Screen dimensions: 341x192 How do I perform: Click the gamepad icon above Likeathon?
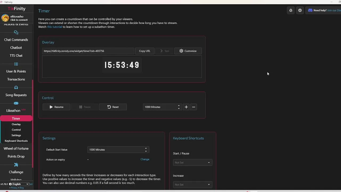16,103
